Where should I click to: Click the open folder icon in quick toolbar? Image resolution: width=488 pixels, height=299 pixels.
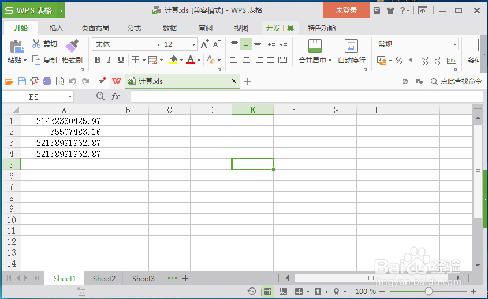[9, 81]
